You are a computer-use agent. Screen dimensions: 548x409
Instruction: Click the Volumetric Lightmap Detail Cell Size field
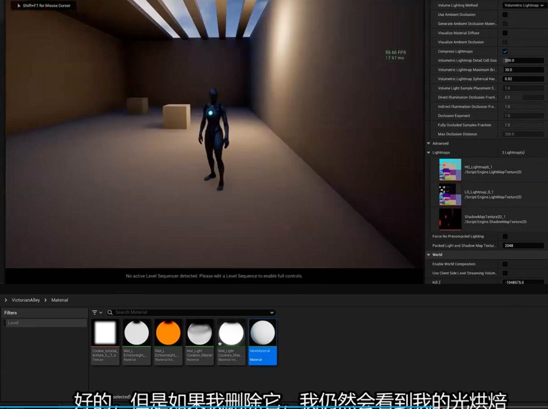(x=523, y=60)
